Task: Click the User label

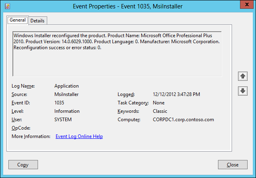Action: pyautogui.click(x=17, y=120)
